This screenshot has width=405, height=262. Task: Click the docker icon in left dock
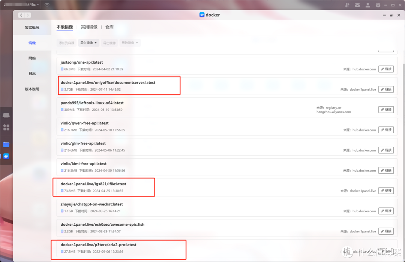tap(6, 156)
